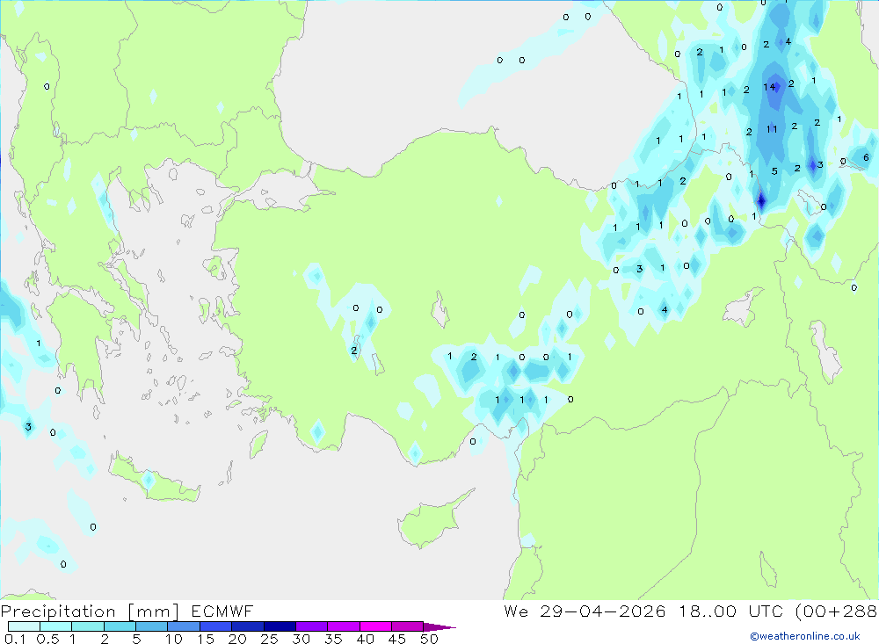
Task: Click the map value "11"
Action: [772, 129]
